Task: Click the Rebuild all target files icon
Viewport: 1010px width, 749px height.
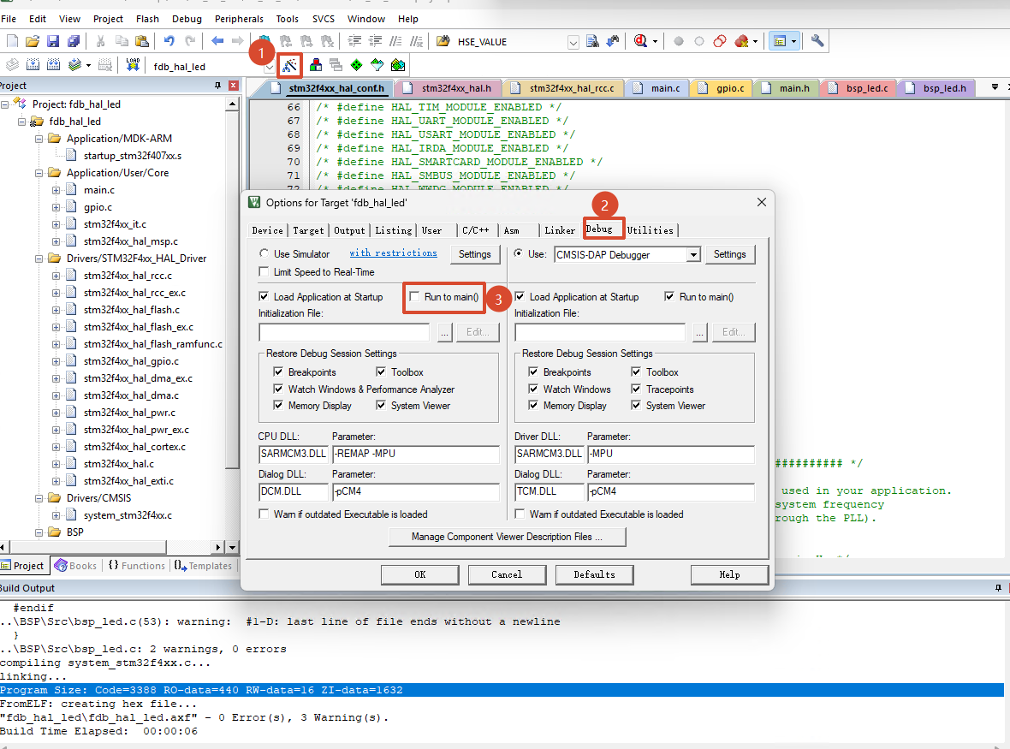Action: pos(53,65)
